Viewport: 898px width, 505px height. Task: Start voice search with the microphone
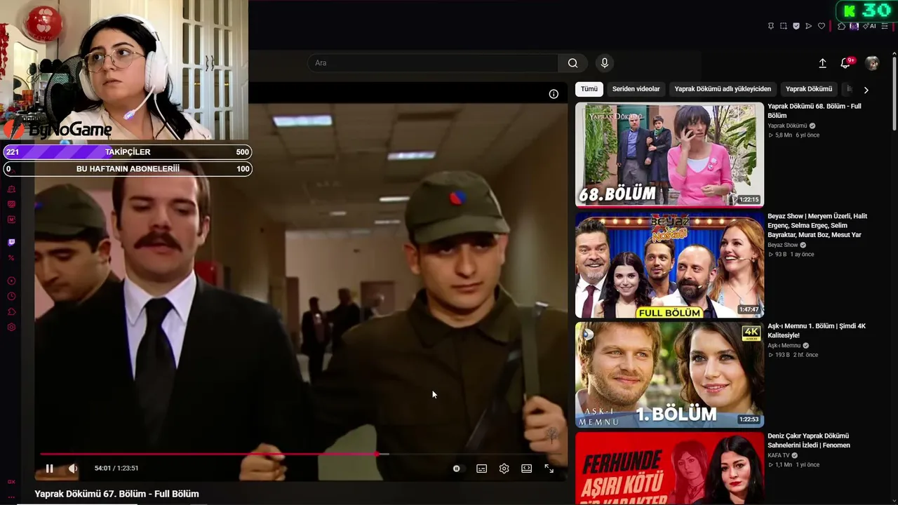(x=605, y=63)
